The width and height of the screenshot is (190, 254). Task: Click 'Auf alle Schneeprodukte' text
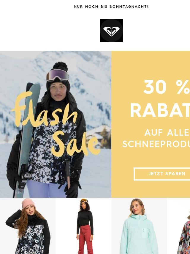[156, 138]
